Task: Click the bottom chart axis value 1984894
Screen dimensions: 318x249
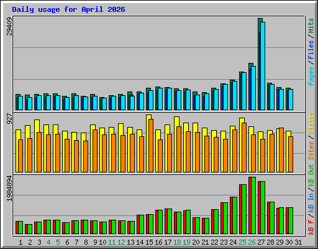Action: click(x=9, y=189)
